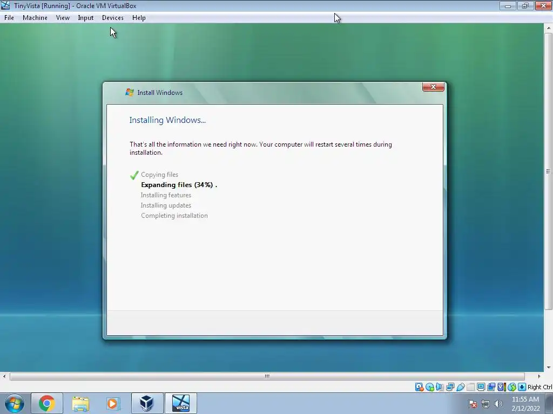Click the vertical scrollbar down arrow

[549, 368]
